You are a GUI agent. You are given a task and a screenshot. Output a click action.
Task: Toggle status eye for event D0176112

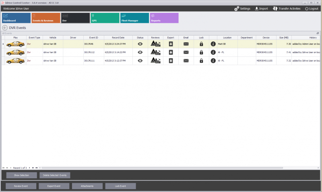[x=140, y=52]
